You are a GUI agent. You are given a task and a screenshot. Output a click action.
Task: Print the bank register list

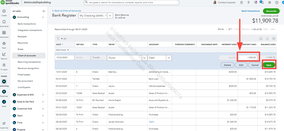point(261,38)
